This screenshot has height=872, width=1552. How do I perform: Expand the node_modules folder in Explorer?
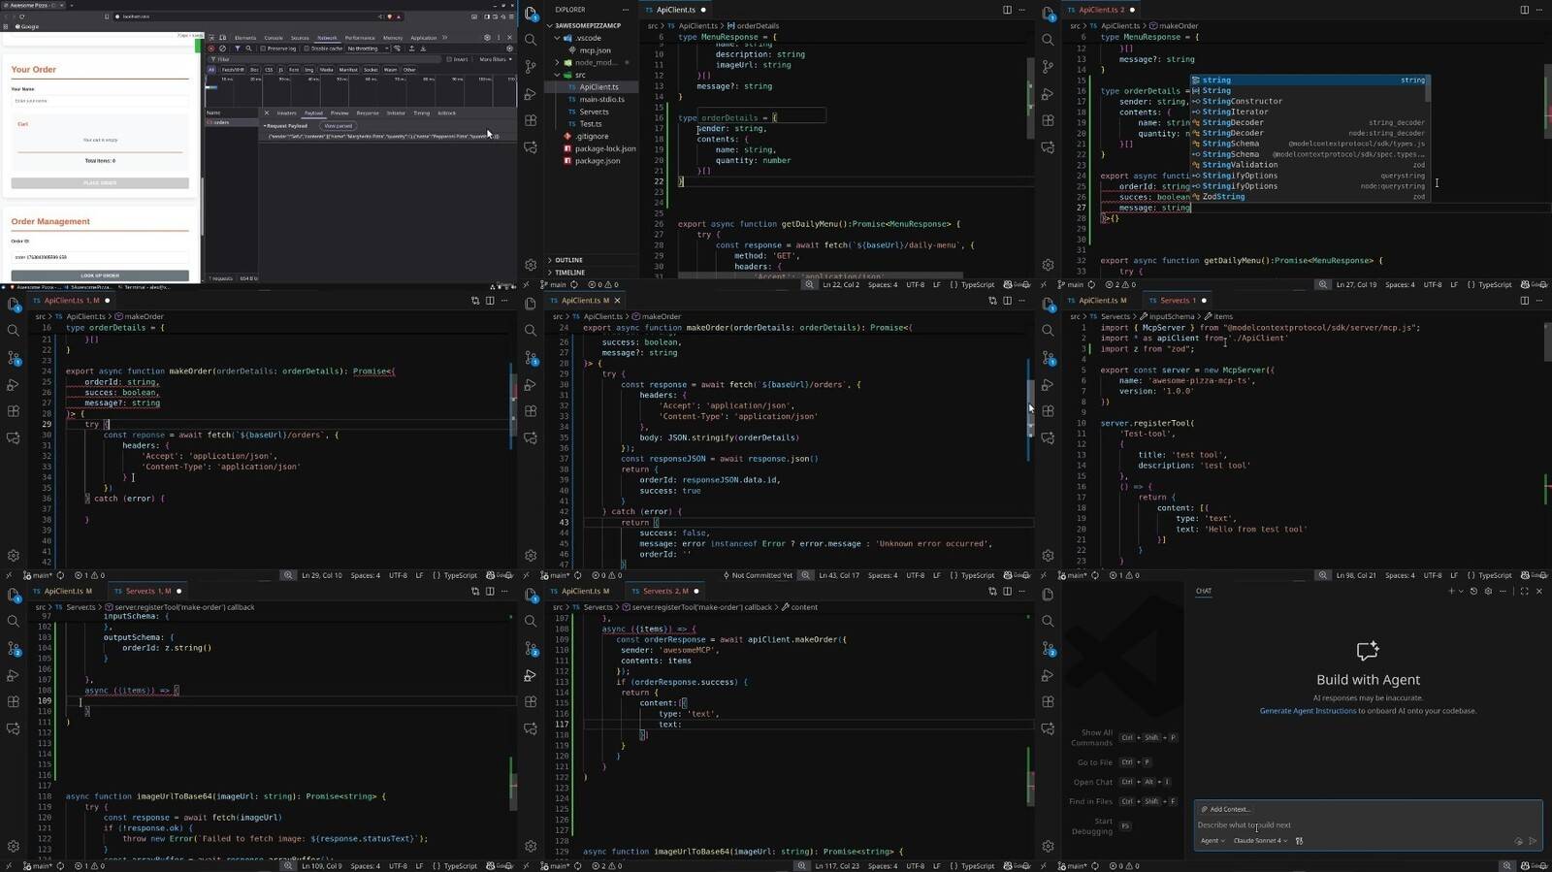[x=591, y=62]
